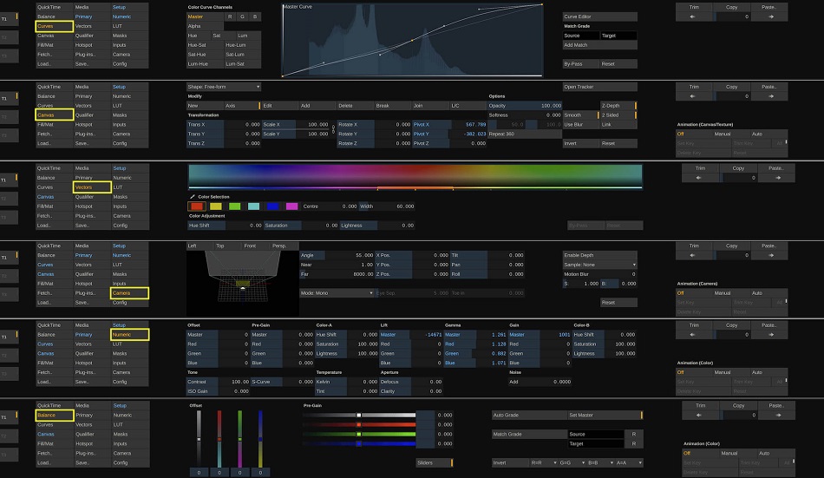
Task: Open the Mode: Mono dropdown
Action: point(337,293)
